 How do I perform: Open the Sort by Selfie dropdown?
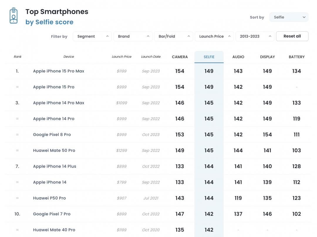point(289,17)
